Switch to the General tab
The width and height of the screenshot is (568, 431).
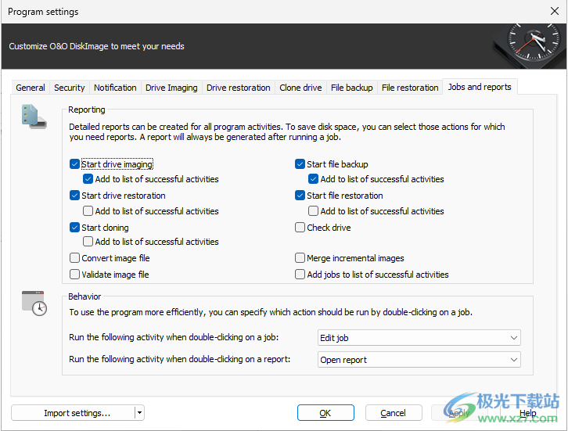pyautogui.click(x=31, y=88)
